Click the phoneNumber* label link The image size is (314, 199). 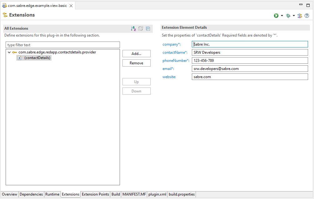point(176,61)
